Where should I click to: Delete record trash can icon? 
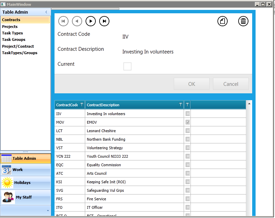pyautogui.click(x=243, y=21)
